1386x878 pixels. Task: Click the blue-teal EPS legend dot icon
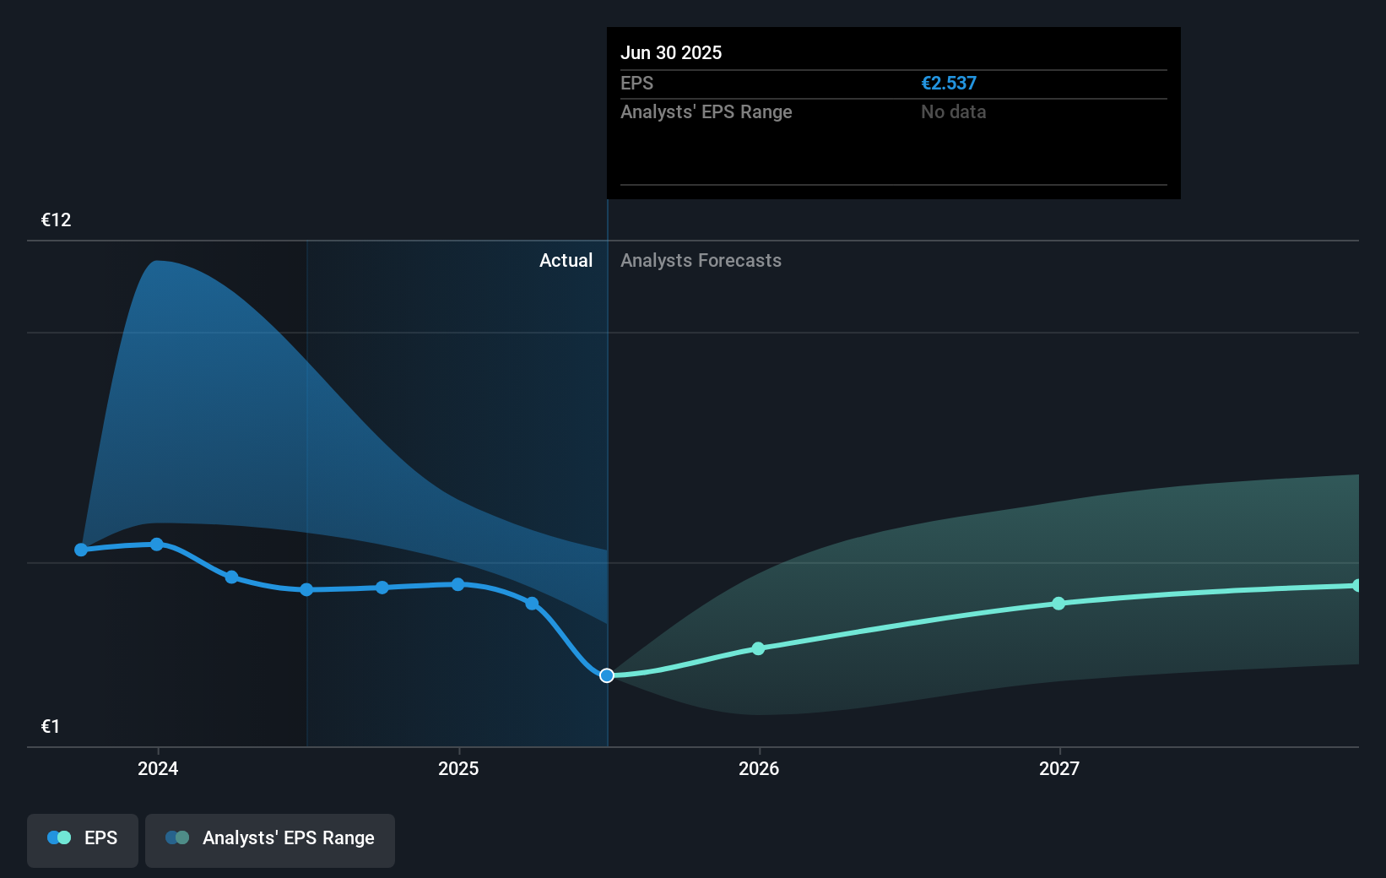tap(59, 837)
